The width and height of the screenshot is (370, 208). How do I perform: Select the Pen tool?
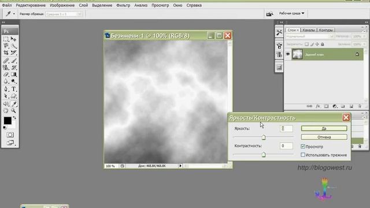click(6, 89)
